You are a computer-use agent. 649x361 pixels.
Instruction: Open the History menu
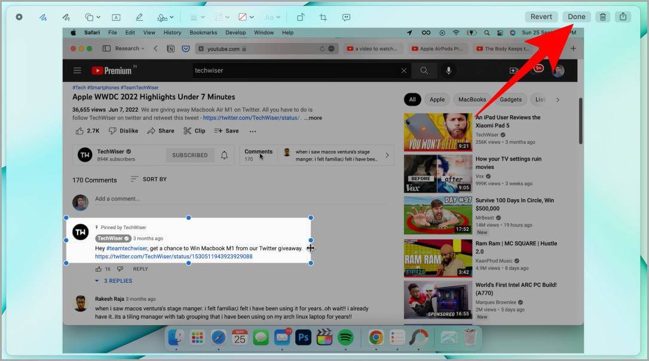pyautogui.click(x=172, y=33)
